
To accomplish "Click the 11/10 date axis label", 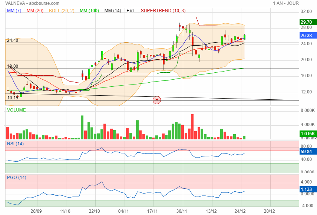I will point(65,211).
